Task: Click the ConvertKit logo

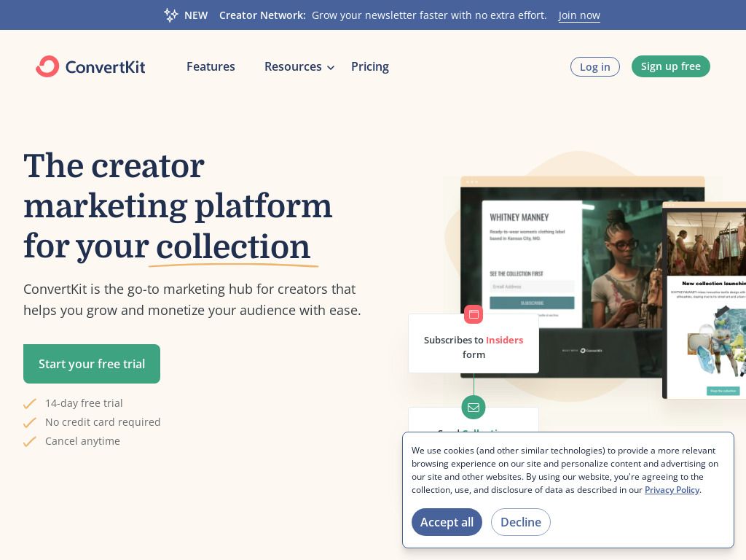Action: pos(90,66)
